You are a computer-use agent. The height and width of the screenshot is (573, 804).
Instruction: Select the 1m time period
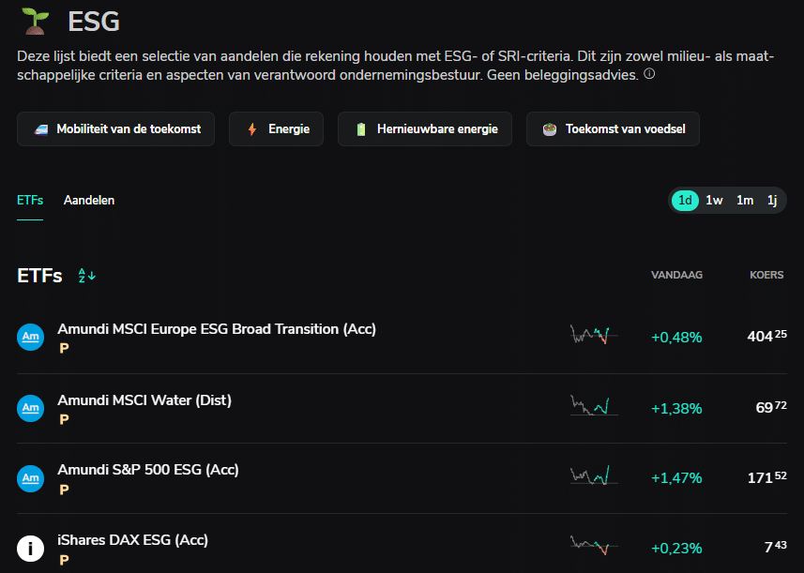click(x=745, y=201)
